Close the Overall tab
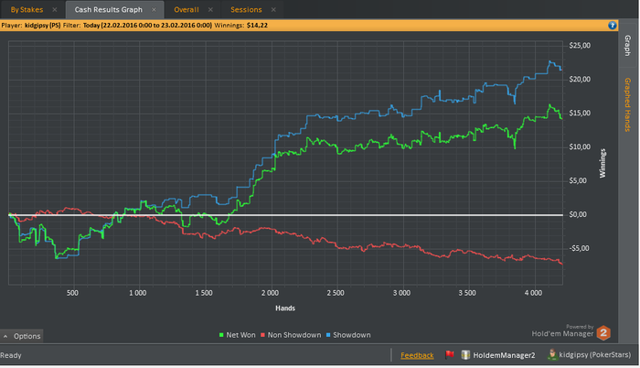 point(210,9)
